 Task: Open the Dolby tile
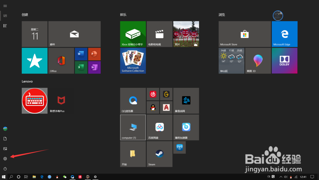point(285,61)
